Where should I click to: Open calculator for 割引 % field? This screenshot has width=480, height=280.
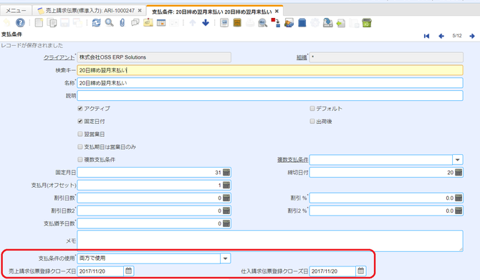(459, 198)
